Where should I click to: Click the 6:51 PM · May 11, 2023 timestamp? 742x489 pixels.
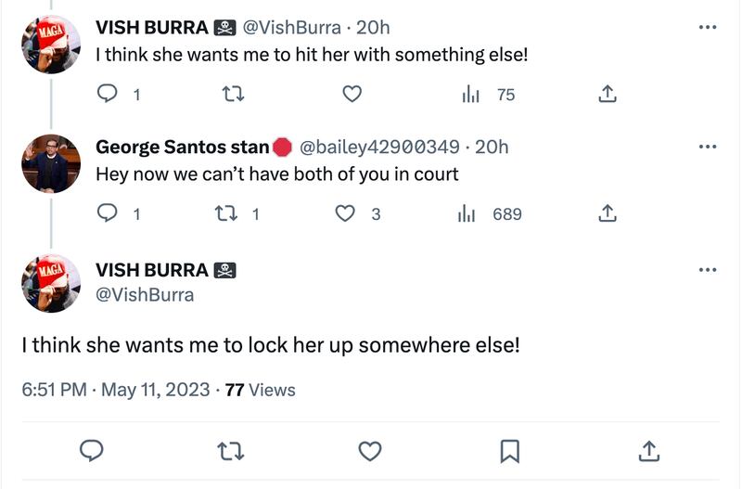coord(116,390)
